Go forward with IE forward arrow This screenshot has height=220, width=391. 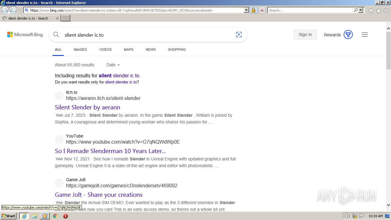(x=13, y=10)
